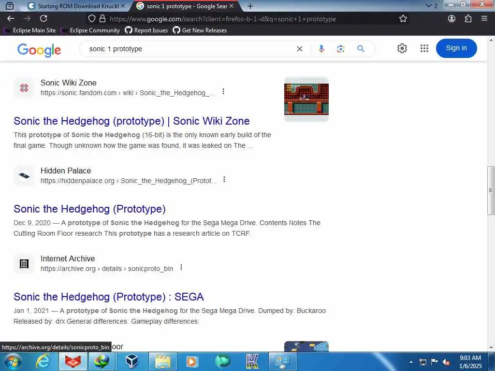Click the tracking protection shield icon
Image resolution: width=495 pixels, height=371 pixels.
(x=91, y=19)
